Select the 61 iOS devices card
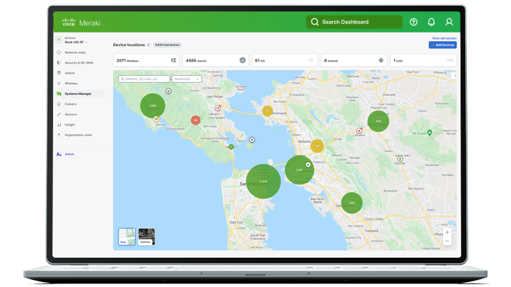Viewport: 511px width, 287px height. coord(284,61)
